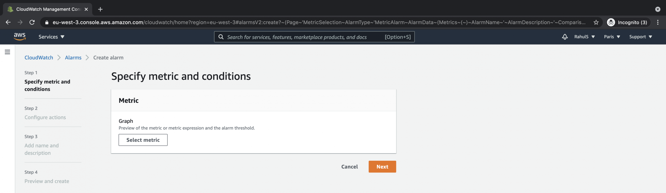Open the notifications bell icon
This screenshot has width=666, height=193.
coord(565,37)
